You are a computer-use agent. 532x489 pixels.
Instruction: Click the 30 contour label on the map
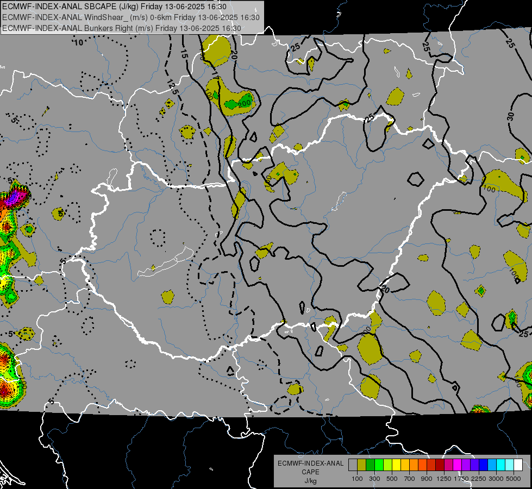click(x=510, y=116)
